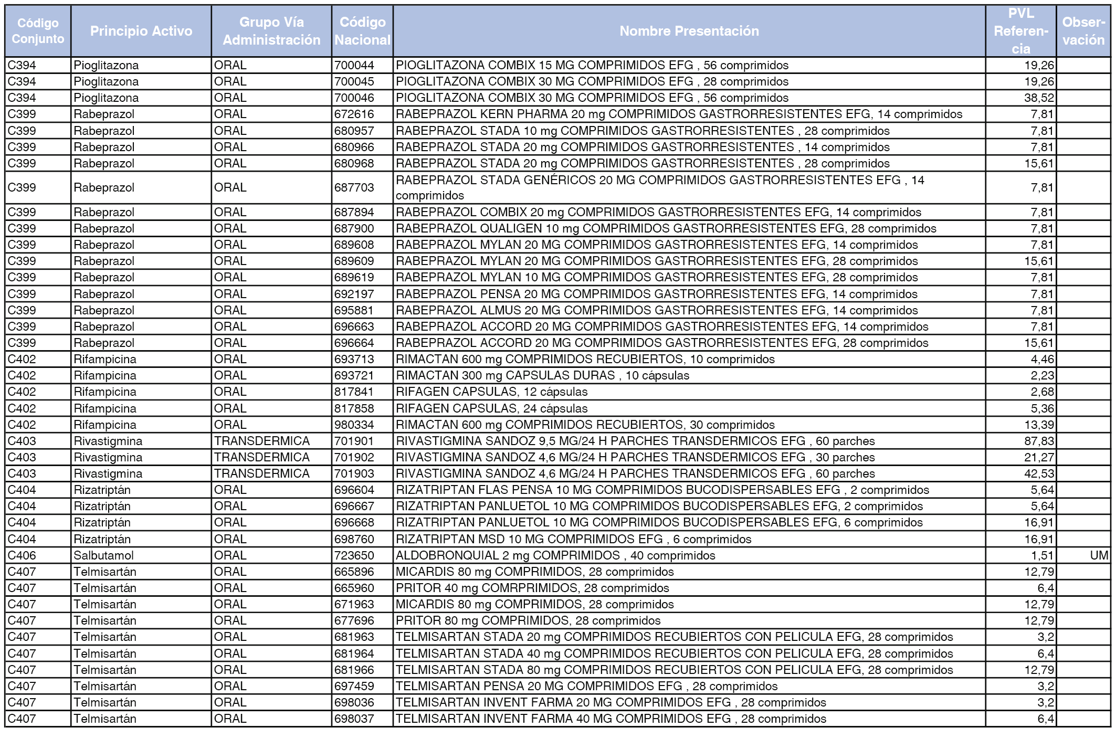Click RIMACTAN 300 mg CAPSULAS DURAS cell
The height and width of the screenshot is (738, 1116).
pyautogui.click(x=689, y=375)
